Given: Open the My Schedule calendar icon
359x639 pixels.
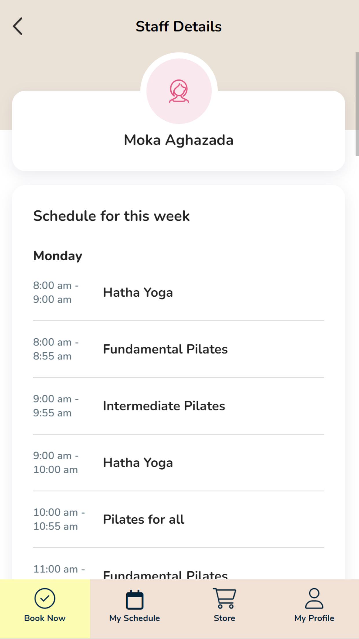Looking at the screenshot, I should (x=134, y=599).
